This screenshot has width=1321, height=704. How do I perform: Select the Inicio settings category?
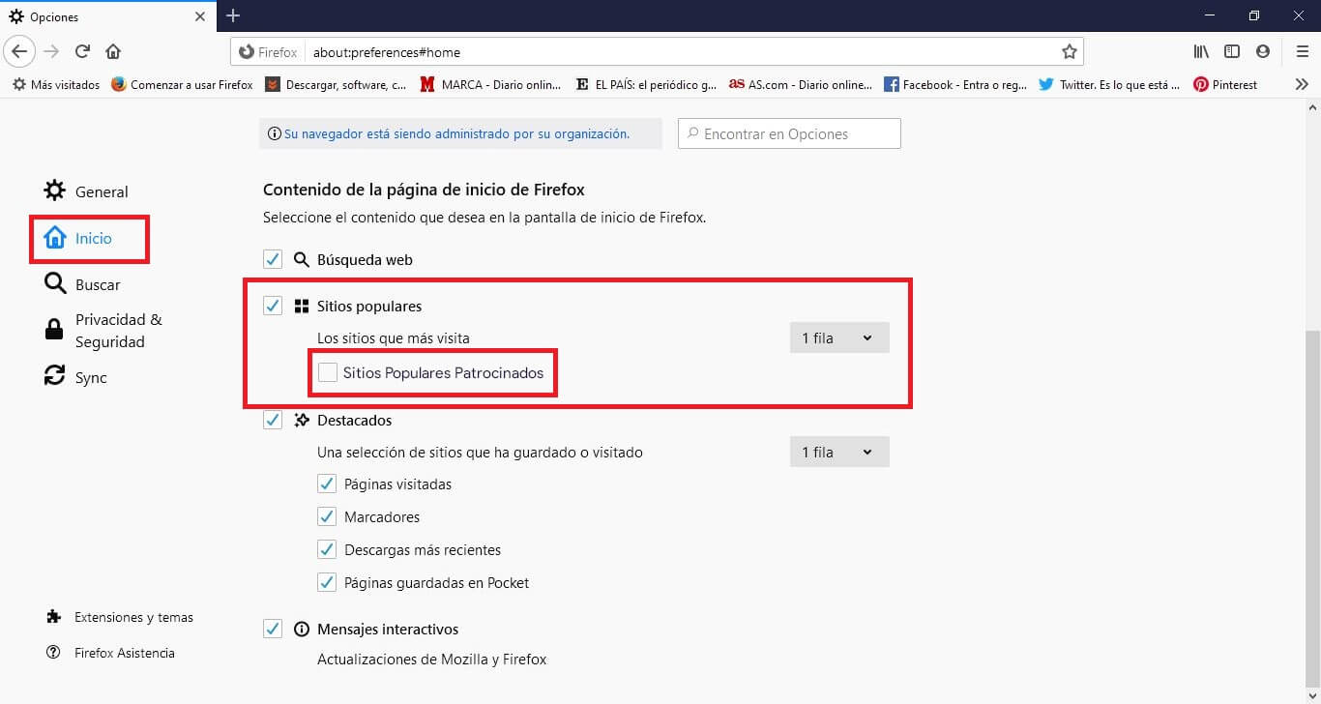coord(78,238)
